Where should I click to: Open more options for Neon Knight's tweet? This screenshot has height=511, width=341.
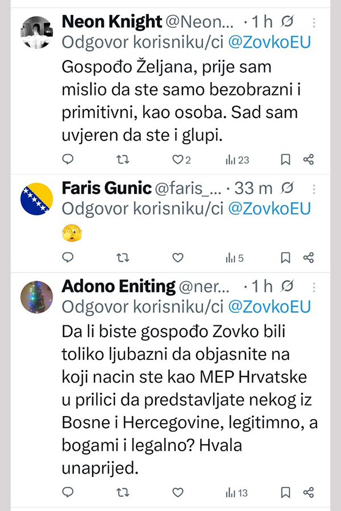click(x=315, y=22)
